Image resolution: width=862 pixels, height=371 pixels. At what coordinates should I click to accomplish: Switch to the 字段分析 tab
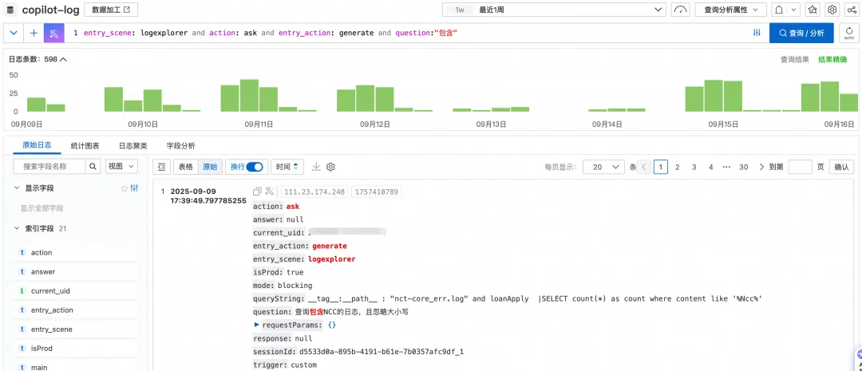181,146
